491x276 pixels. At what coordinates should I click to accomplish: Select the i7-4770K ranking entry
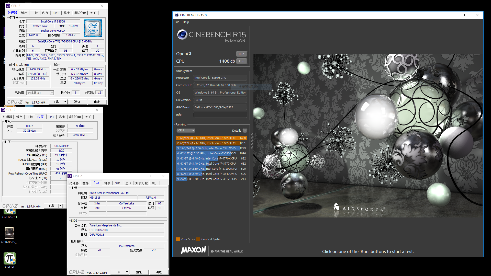click(x=211, y=158)
